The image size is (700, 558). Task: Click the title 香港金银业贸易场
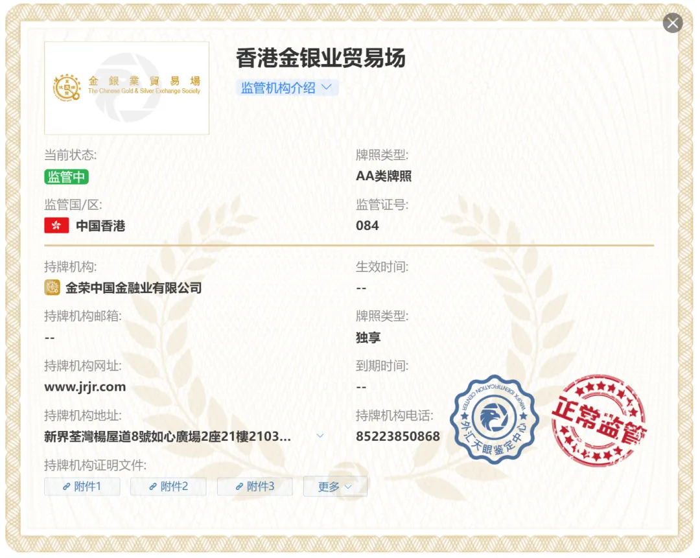321,58
